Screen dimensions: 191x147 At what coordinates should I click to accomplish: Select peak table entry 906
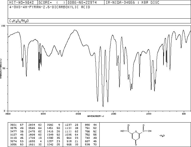click(x=73, y=145)
